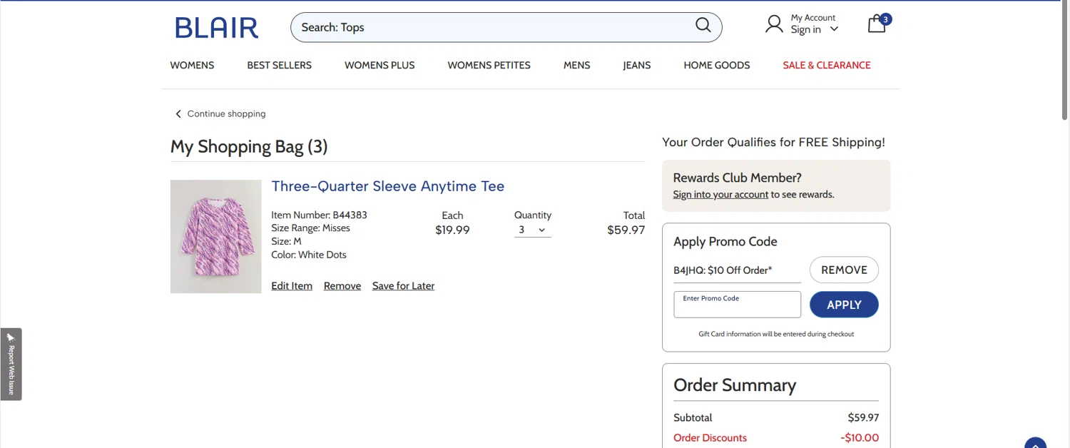Open the WOMENS menu

click(x=192, y=65)
